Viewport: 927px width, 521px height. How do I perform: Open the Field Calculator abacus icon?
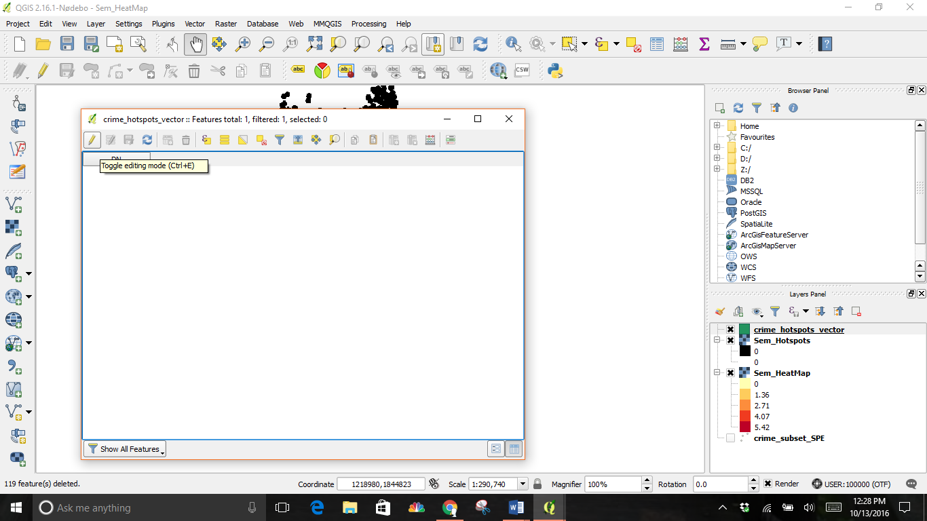tap(680, 44)
